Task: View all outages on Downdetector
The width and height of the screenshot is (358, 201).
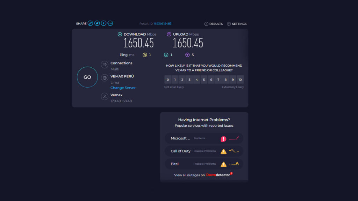Action: (x=203, y=175)
